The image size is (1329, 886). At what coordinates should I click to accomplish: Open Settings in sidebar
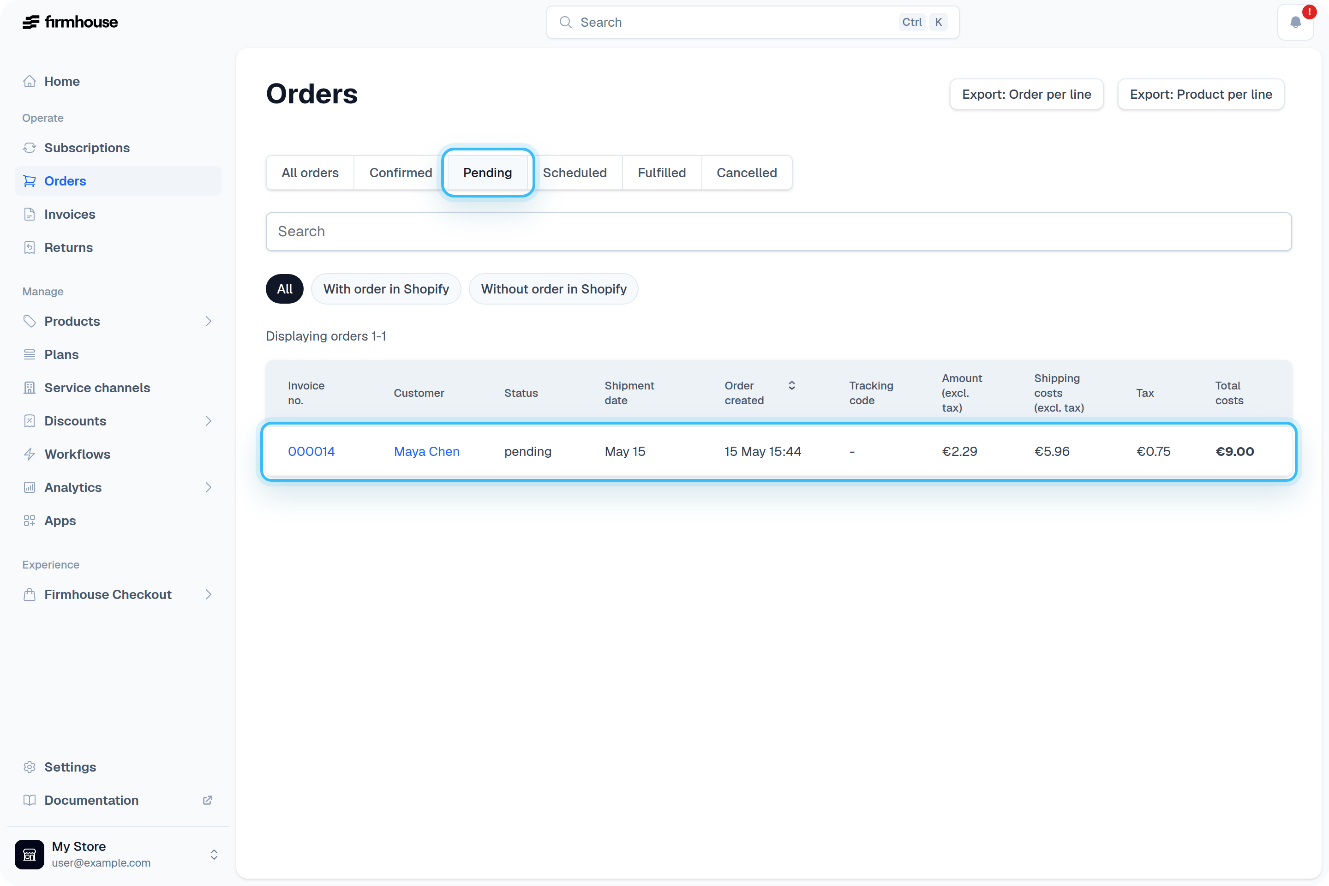(118, 767)
